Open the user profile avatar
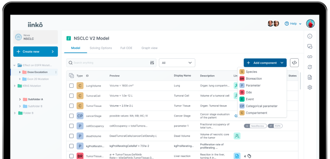The width and height of the screenshot is (330, 159). [310, 23]
